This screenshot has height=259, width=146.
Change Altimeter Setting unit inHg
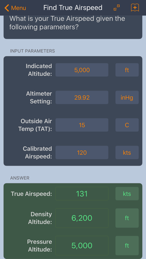[x=127, y=97]
